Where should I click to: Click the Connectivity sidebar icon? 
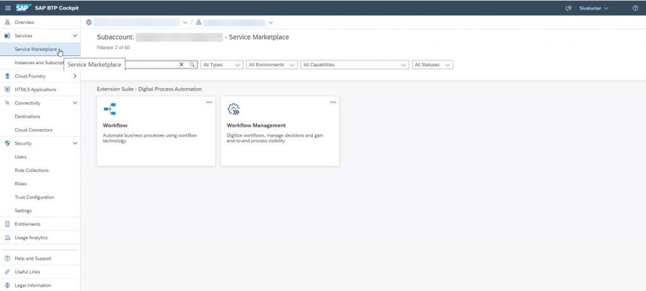coord(7,103)
